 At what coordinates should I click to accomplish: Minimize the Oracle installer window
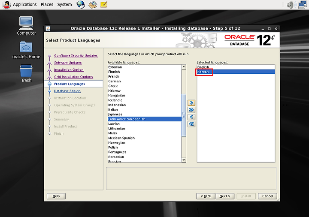point(263,29)
